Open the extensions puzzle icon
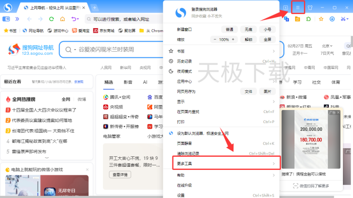The height and width of the screenshot is (198, 353). (x=309, y=19)
